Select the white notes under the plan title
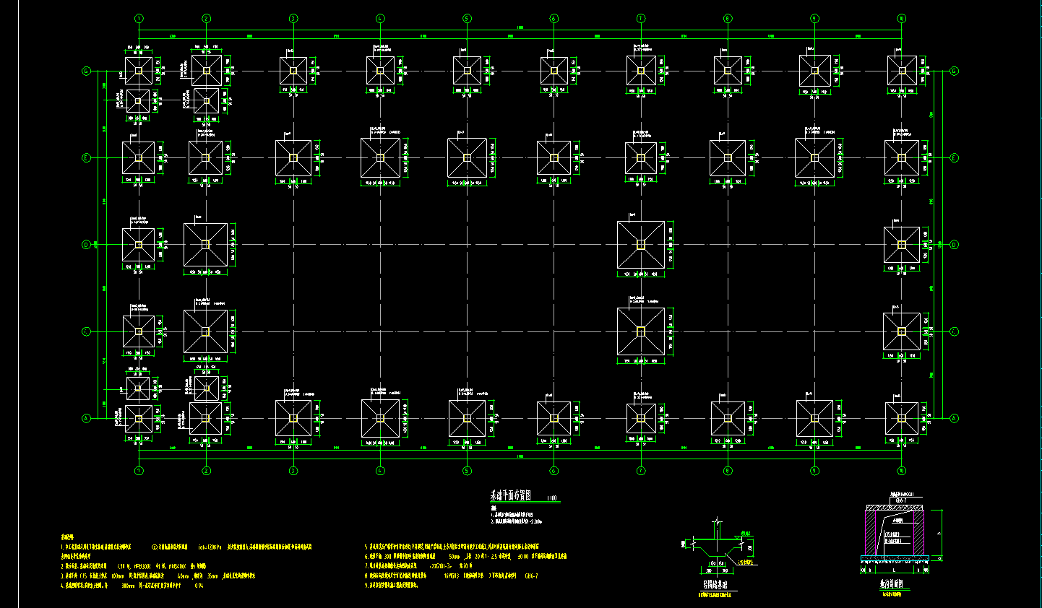 516,516
